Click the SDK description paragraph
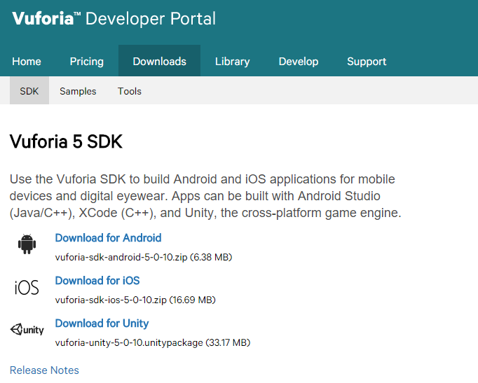 point(205,196)
